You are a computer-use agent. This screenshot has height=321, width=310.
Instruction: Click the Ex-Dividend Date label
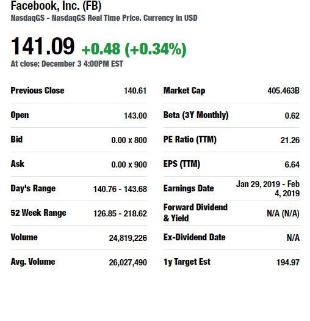(x=194, y=237)
